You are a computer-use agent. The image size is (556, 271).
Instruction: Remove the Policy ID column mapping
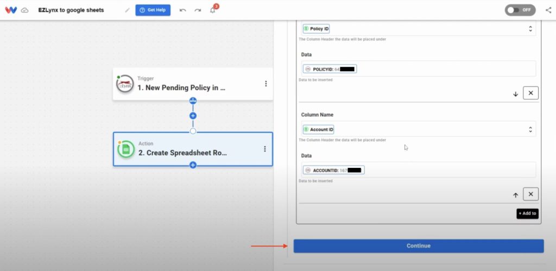[531, 93]
